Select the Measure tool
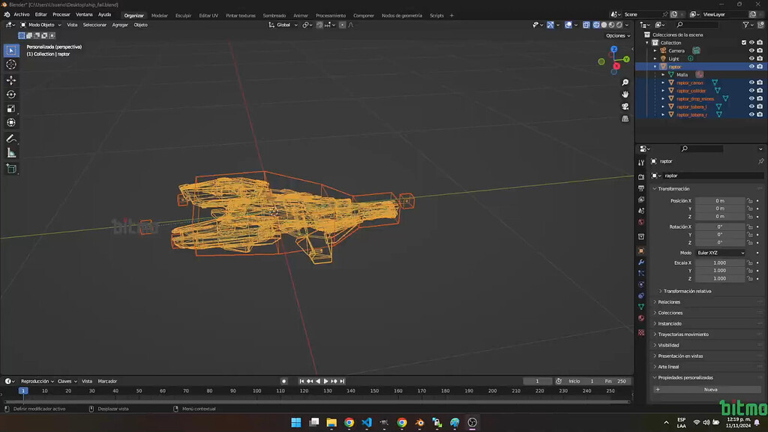The height and width of the screenshot is (432, 768). [10, 152]
